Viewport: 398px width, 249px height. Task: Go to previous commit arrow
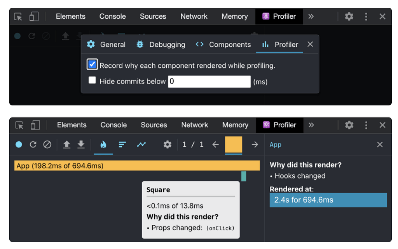click(x=215, y=145)
